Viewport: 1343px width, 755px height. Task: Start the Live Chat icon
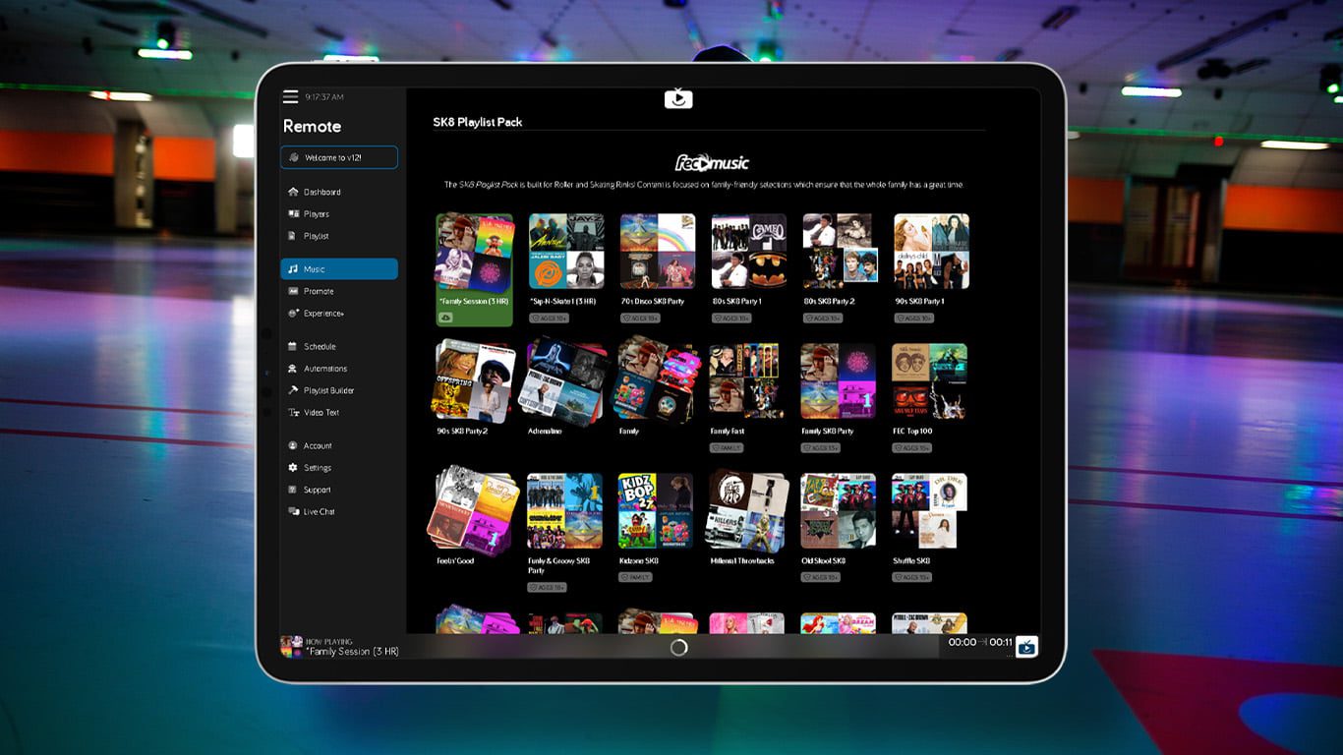point(293,512)
